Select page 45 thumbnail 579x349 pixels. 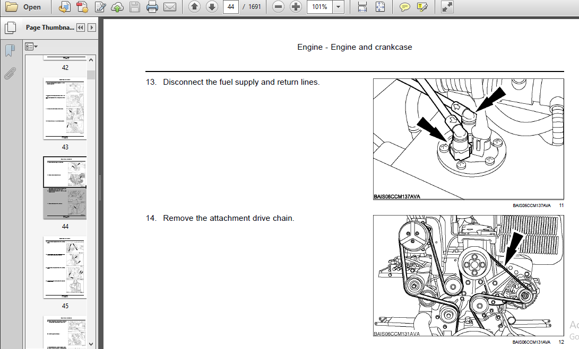point(65,267)
